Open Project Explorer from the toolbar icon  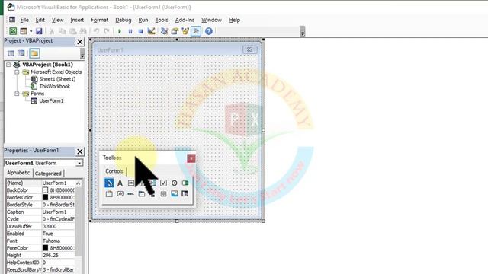(x=165, y=31)
